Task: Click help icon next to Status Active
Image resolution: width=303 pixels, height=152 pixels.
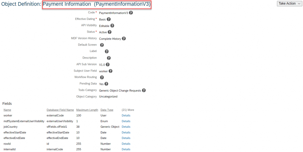Action: click(109, 32)
